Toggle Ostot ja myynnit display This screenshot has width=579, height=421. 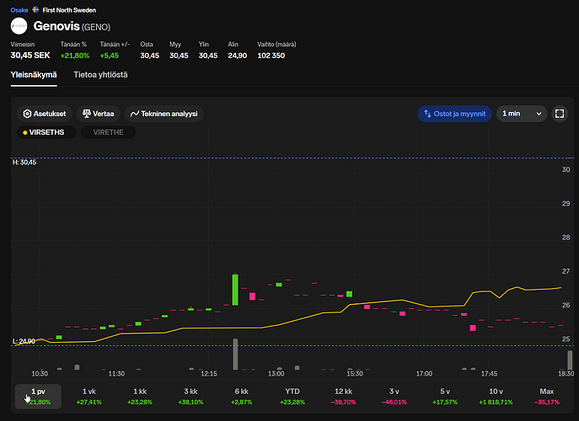[x=454, y=114]
